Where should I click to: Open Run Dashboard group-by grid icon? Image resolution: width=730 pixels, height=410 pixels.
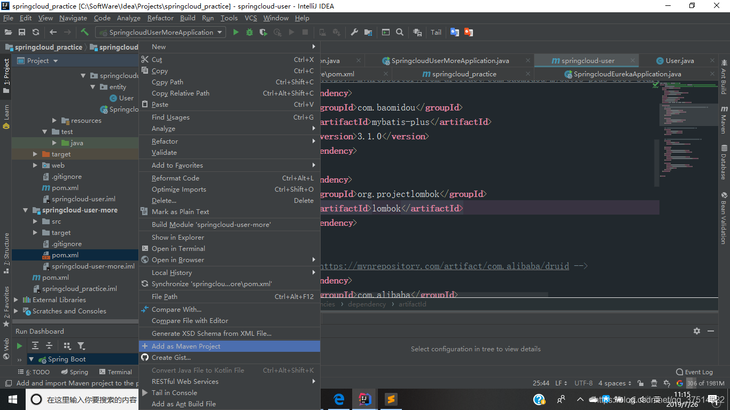point(67,346)
